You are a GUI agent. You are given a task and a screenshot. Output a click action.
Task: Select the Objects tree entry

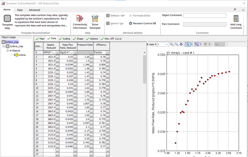pos(16,50)
